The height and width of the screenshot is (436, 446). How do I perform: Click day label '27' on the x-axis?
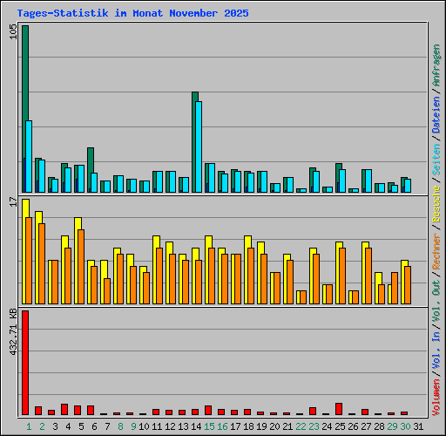point(366,426)
